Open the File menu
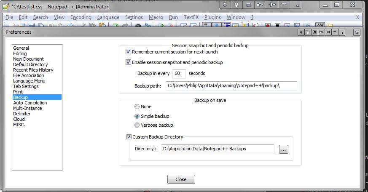Viewport: 368px width, 192px height. (x=9, y=17)
